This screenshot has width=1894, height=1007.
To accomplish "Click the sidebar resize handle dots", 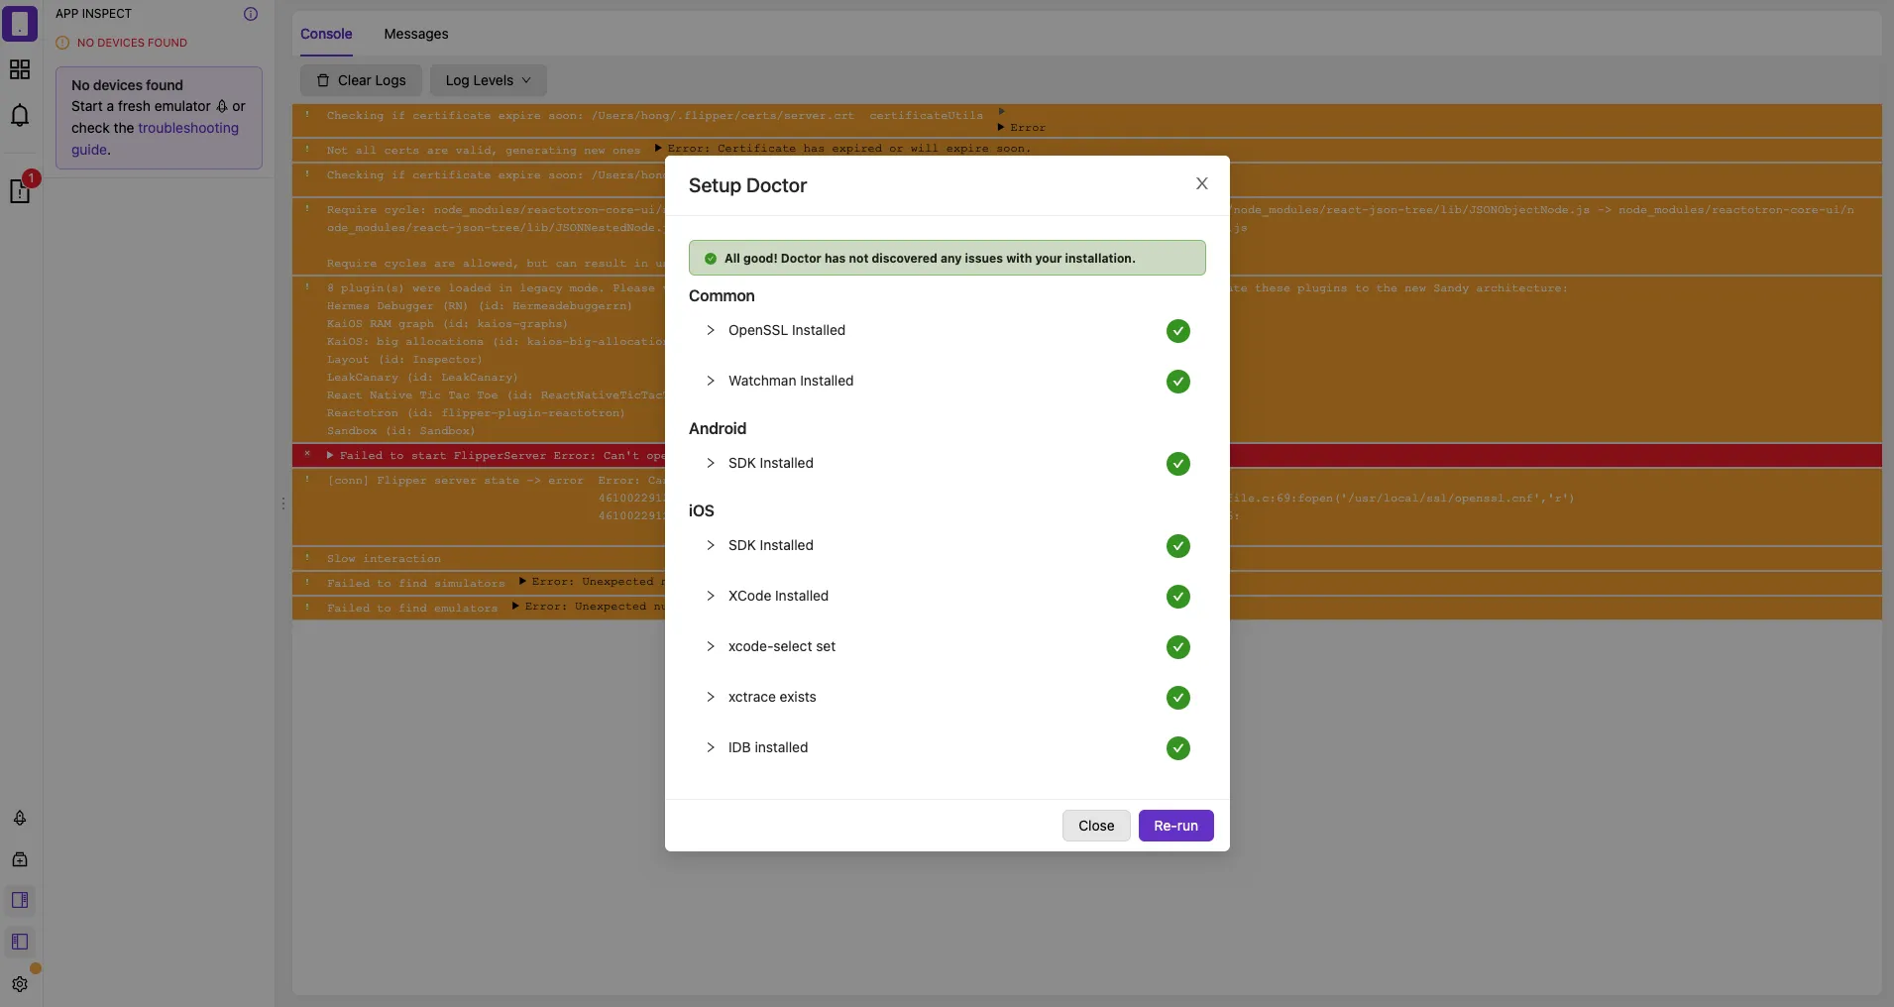I will click(283, 503).
